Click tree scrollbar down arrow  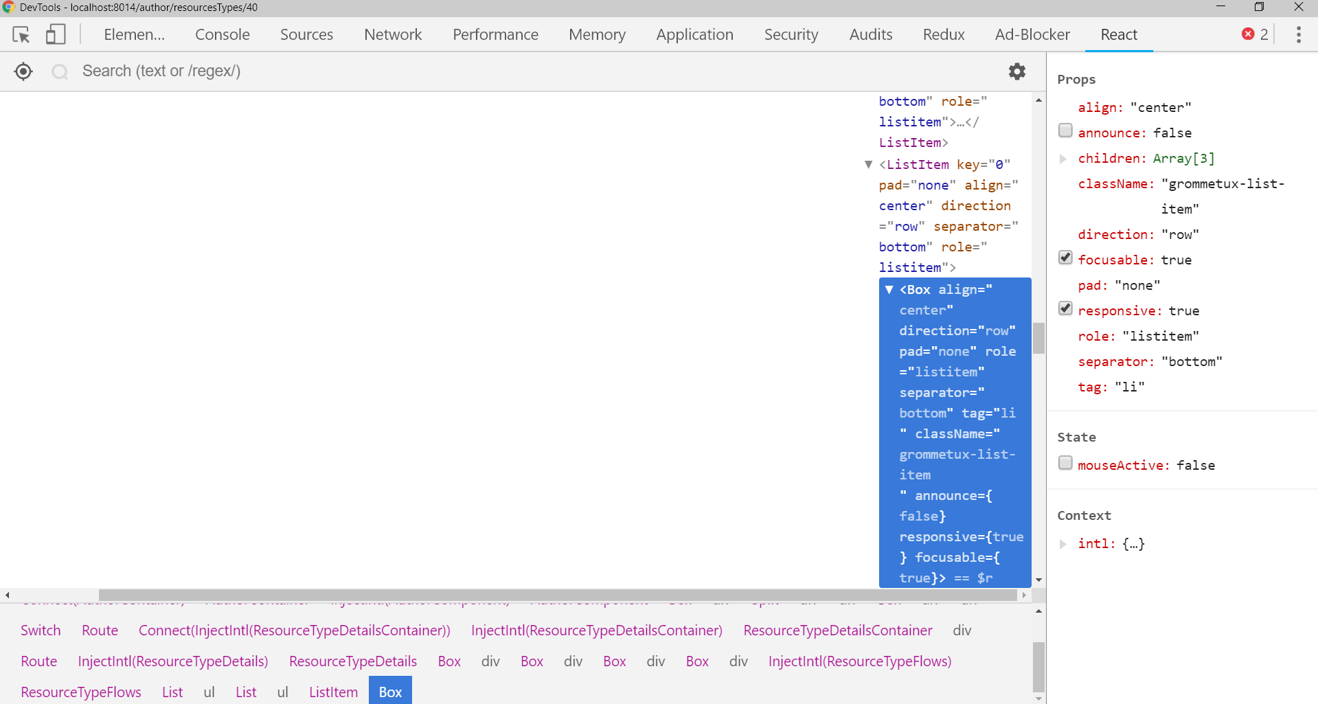[1038, 580]
